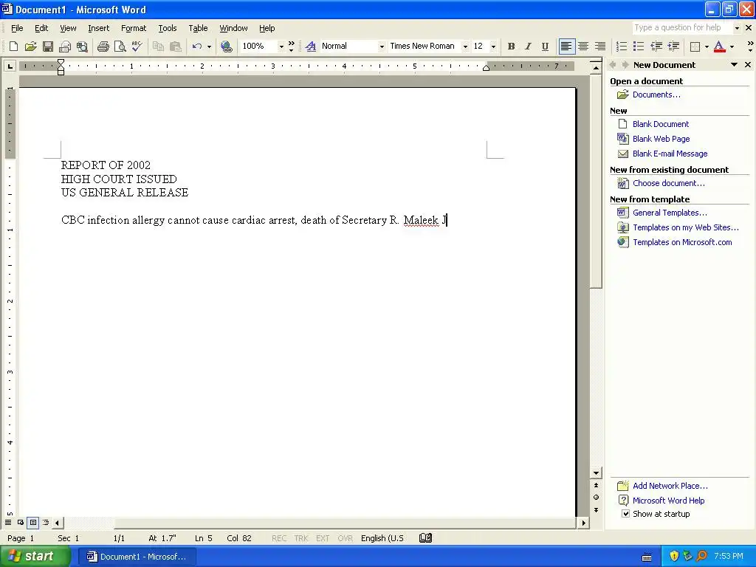Create a new blank document from toolbar
Viewport: 756px width, 567px height.
pos(13,47)
